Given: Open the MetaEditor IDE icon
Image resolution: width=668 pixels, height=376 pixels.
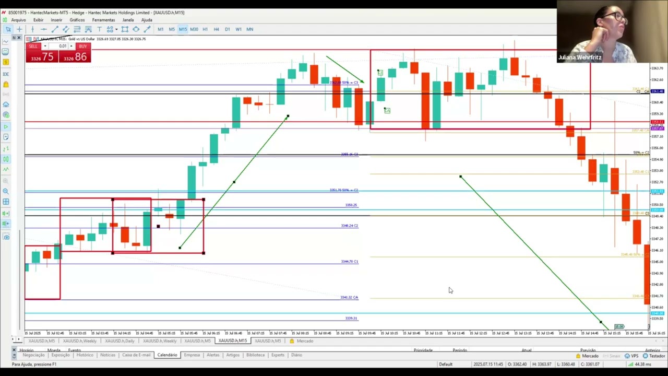Looking at the screenshot, I should click(6, 74).
